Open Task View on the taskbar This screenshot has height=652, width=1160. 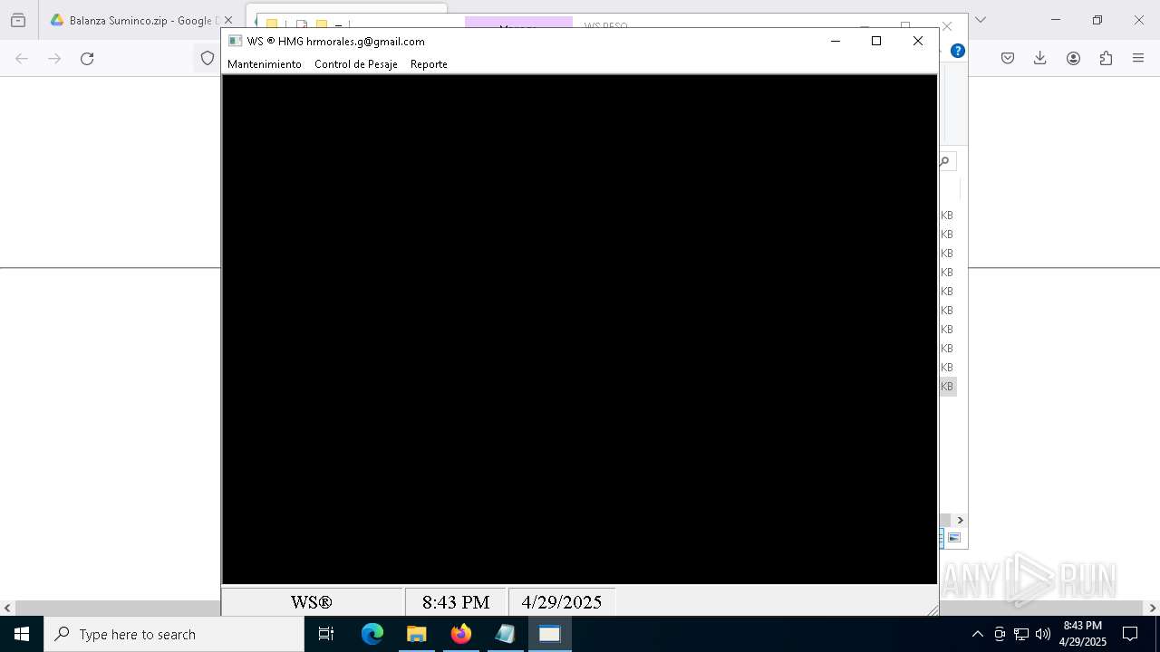point(326,634)
